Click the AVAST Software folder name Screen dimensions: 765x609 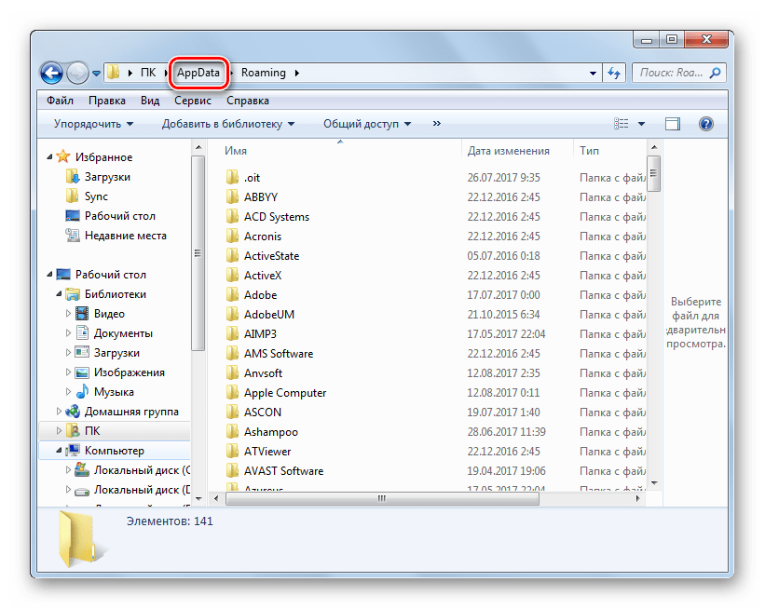click(x=283, y=471)
